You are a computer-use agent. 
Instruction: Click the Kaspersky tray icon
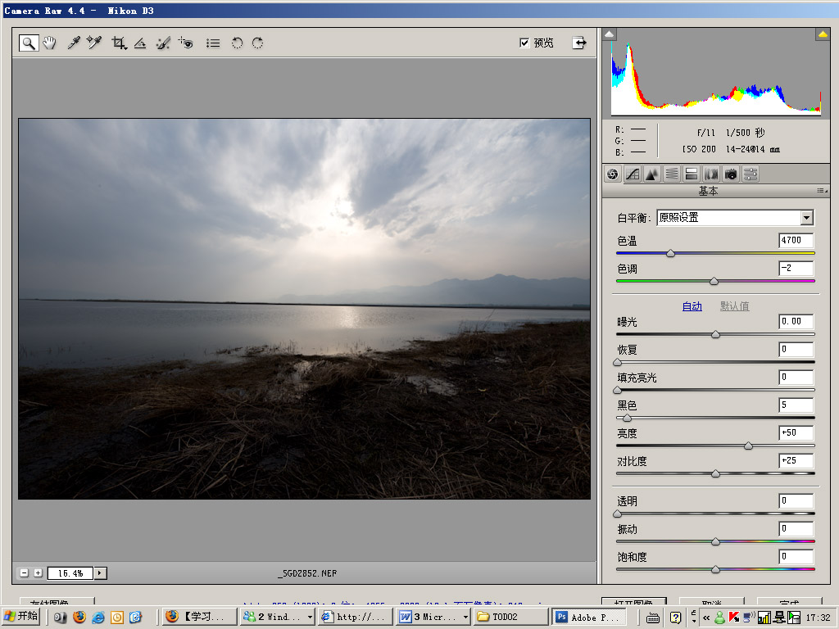[x=733, y=618]
